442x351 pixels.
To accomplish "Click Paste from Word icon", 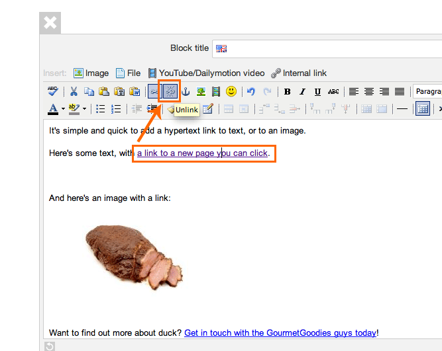I will click(135, 91).
